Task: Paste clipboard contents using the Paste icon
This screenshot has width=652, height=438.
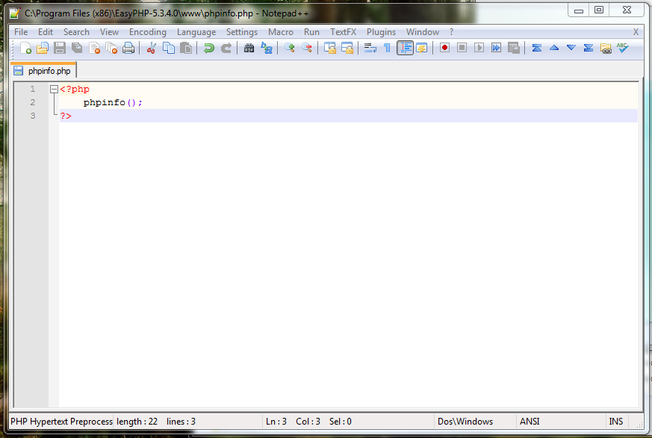Action: [x=185, y=49]
